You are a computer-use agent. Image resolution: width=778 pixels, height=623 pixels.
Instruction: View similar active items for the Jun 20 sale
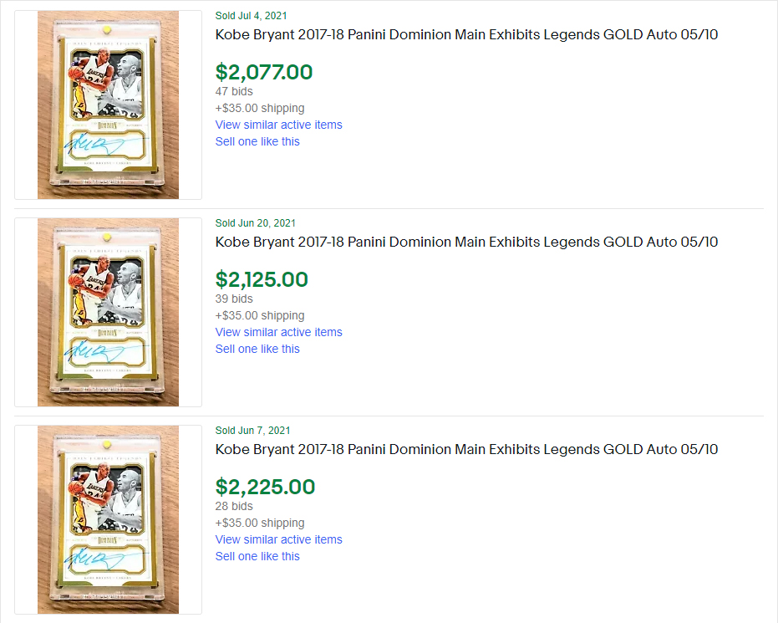click(278, 332)
